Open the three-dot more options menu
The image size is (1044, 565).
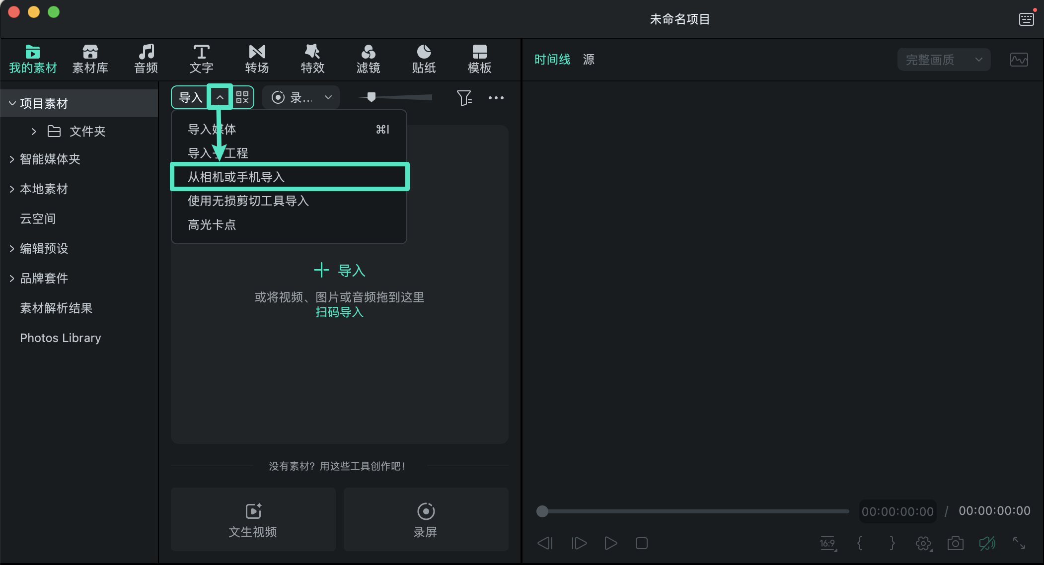pyautogui.click(x=496, y=98)
